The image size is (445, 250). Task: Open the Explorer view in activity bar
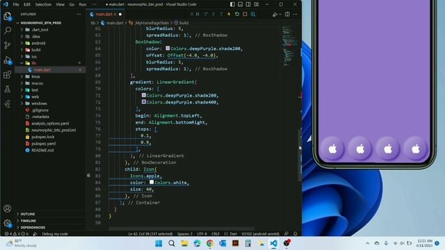(8, 17)
